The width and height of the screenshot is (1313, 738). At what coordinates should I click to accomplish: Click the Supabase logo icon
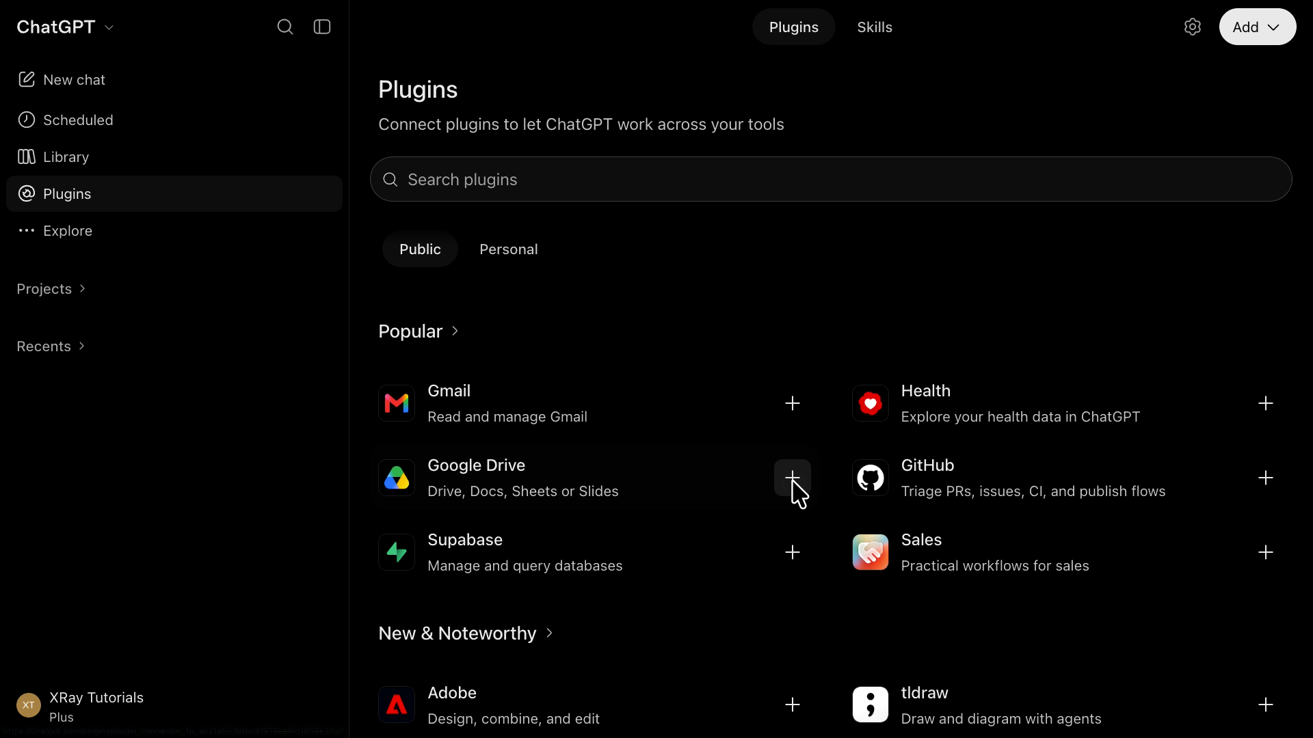397,552
